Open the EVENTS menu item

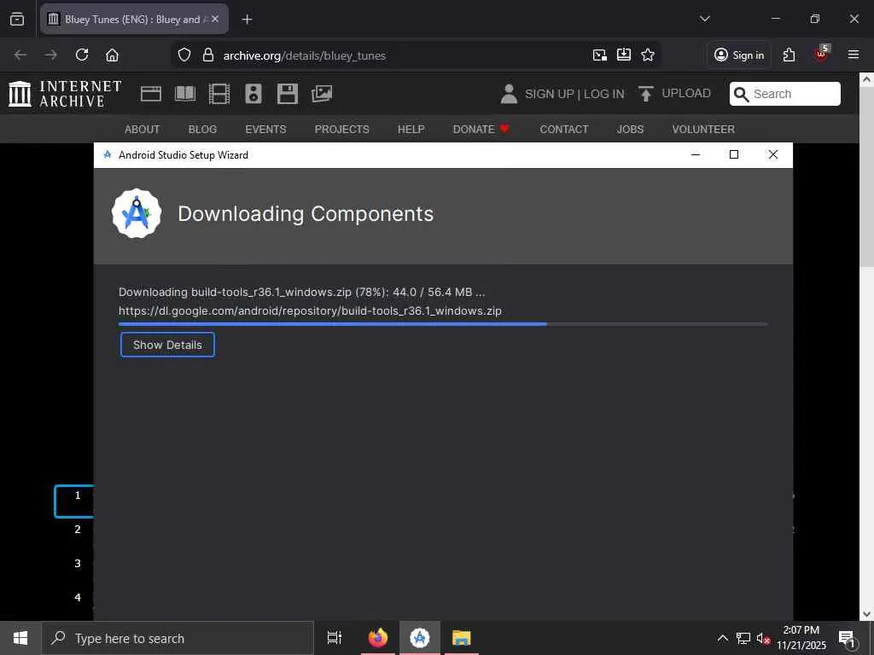pos(266,130)
